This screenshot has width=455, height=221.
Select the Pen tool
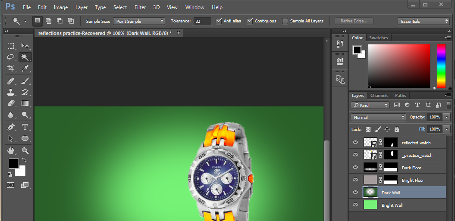(11, 127)
